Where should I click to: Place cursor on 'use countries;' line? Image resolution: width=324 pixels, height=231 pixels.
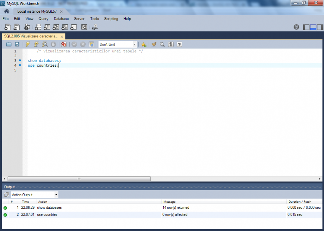43,65
